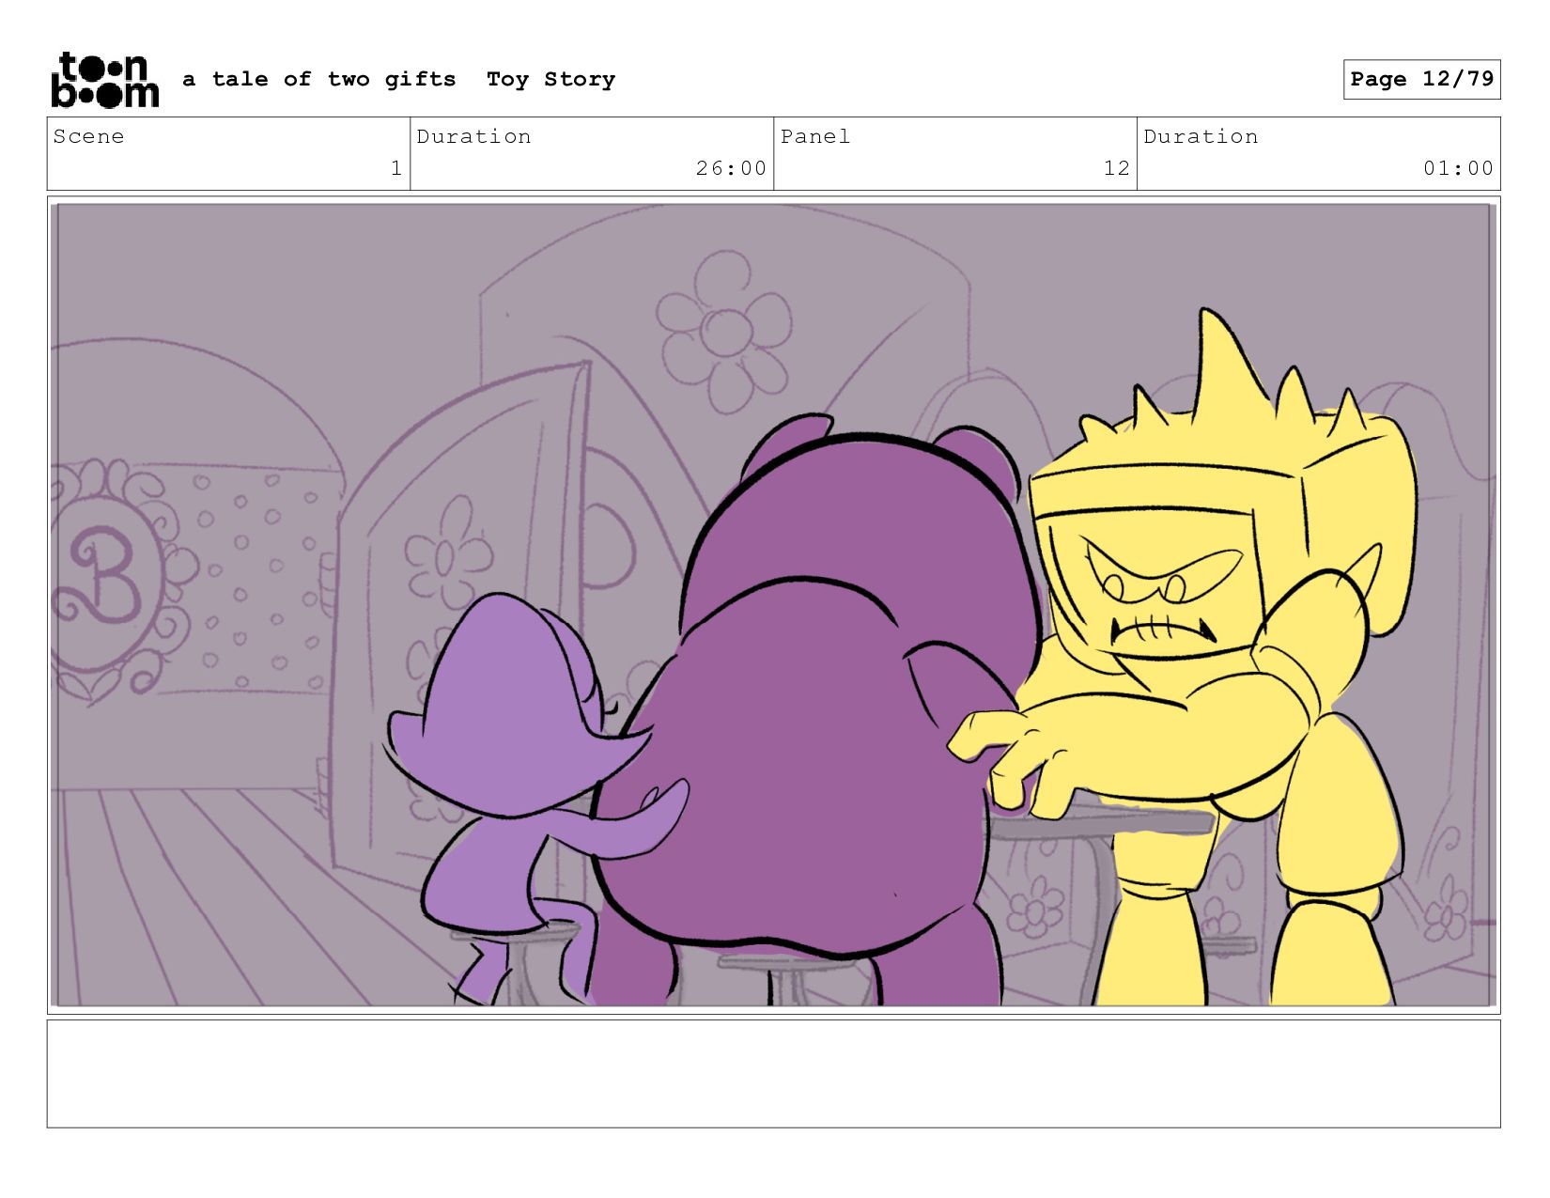
Task: Click the empty notes box below the panel
Action: pos(773,1074)
